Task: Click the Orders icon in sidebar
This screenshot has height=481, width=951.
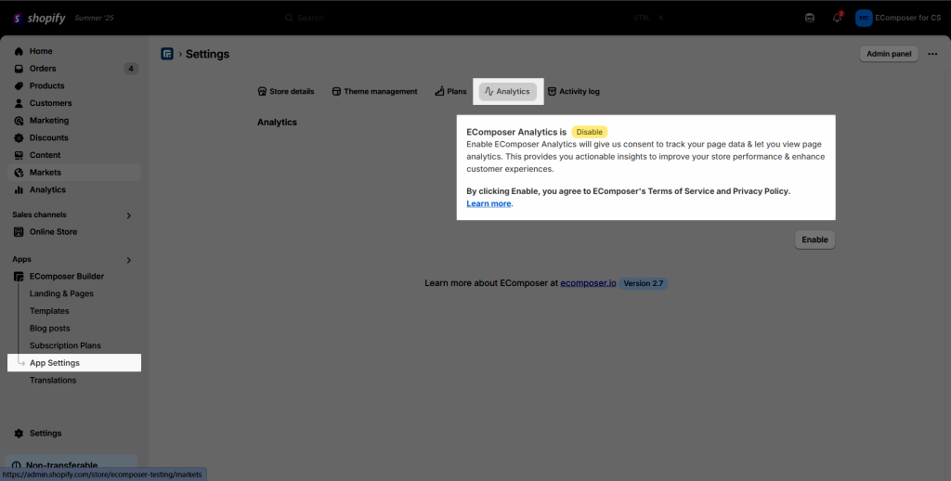Action: click(19, 69)
